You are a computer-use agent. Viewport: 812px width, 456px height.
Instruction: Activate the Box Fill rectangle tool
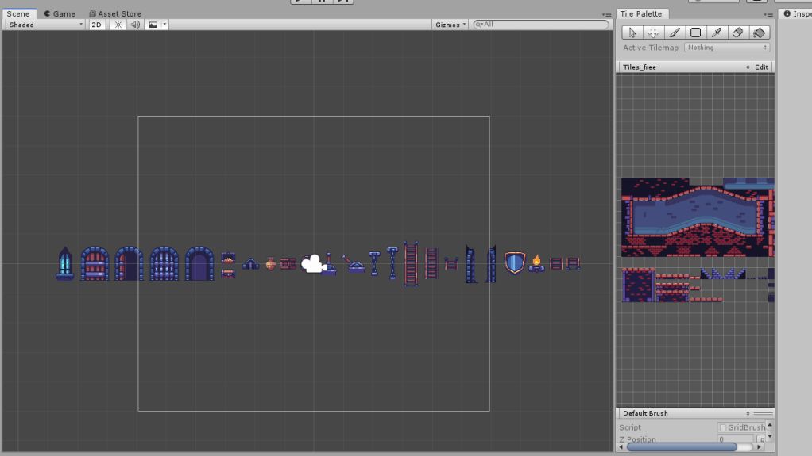[695, 33]
